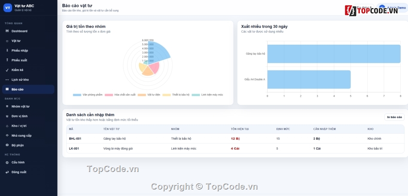The image size is (408, 196).
Task: Click the Găng tay bảo hộ bar
Action: (x=334, y=54)
